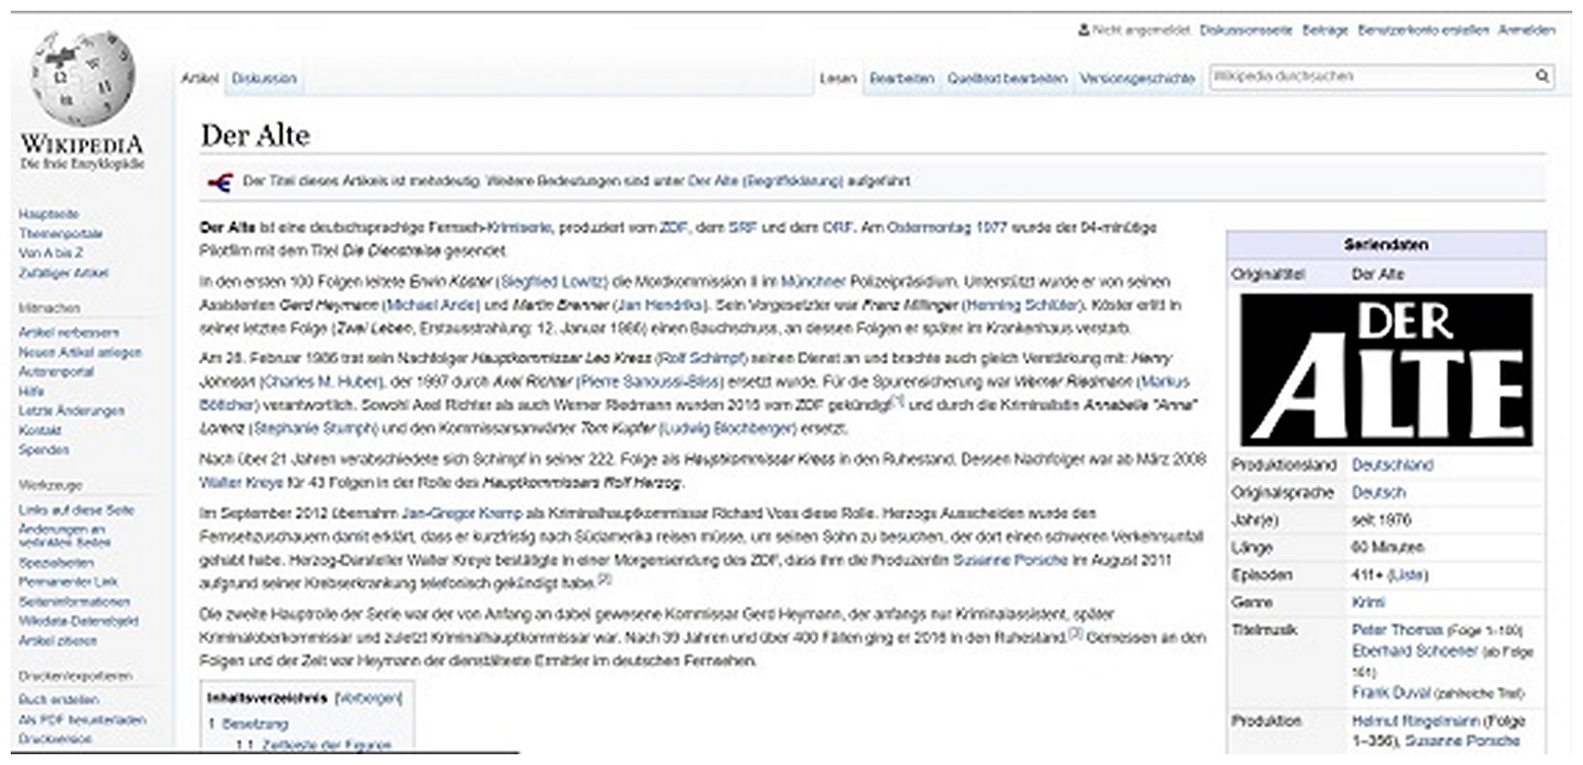Click Permanenter Link

[68, 582]
